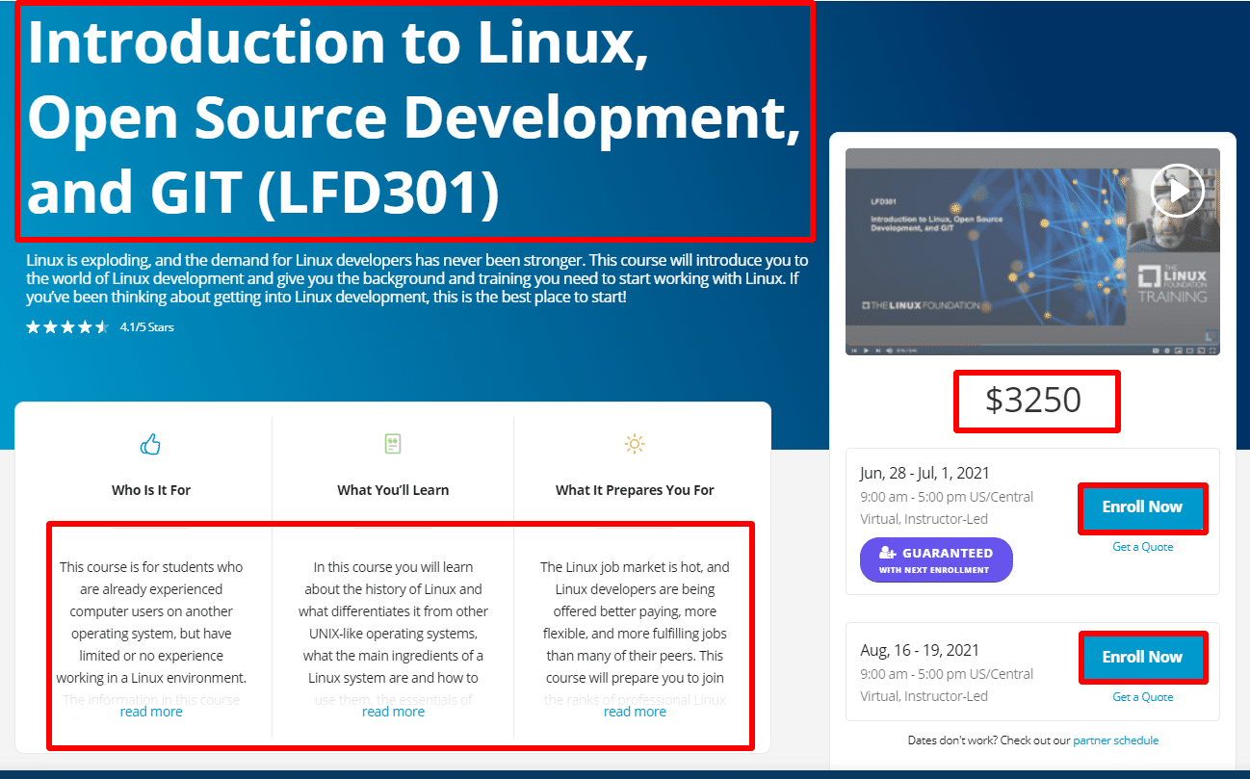This screenshot has width=1250, height=779.
Task: Click the Who Is It For heading
Action: (x=151, y=490)
